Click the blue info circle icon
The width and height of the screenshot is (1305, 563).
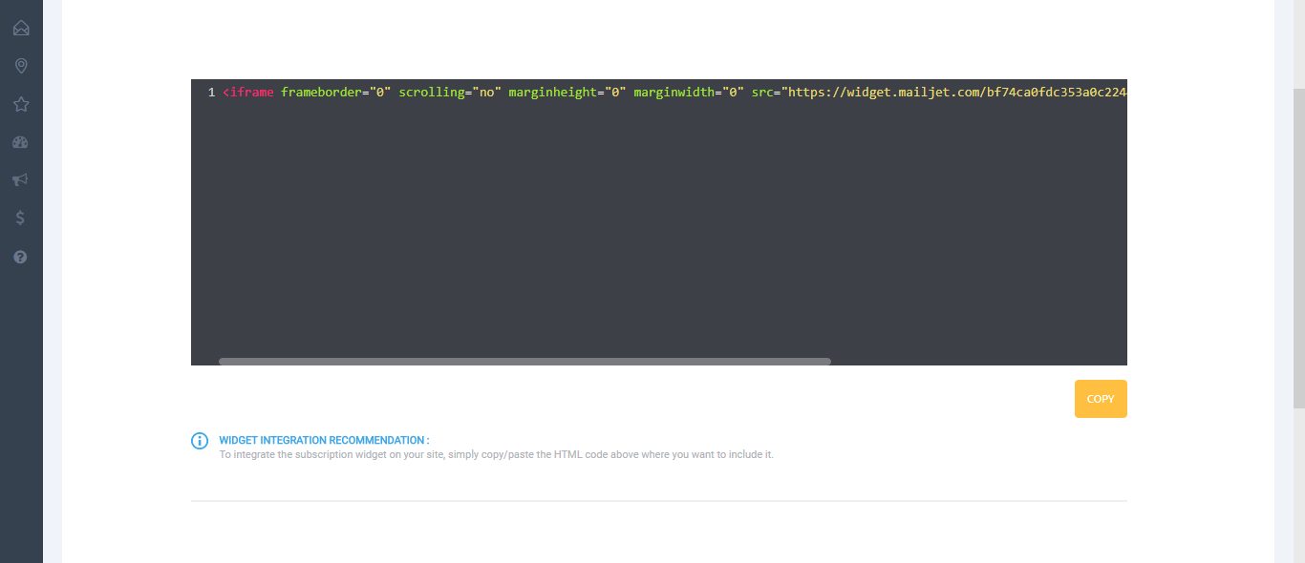[x=200, y=441]
